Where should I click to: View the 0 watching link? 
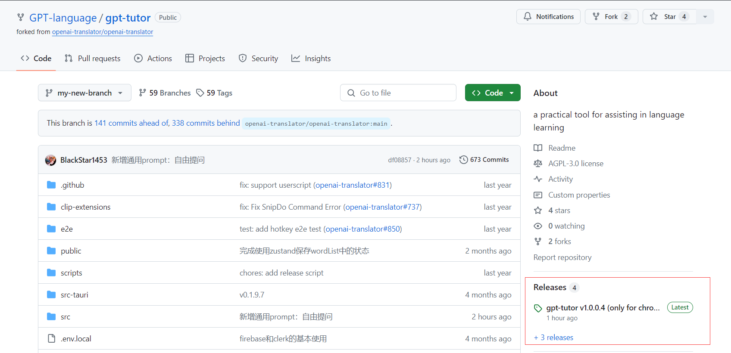click(x=566, y=226)
